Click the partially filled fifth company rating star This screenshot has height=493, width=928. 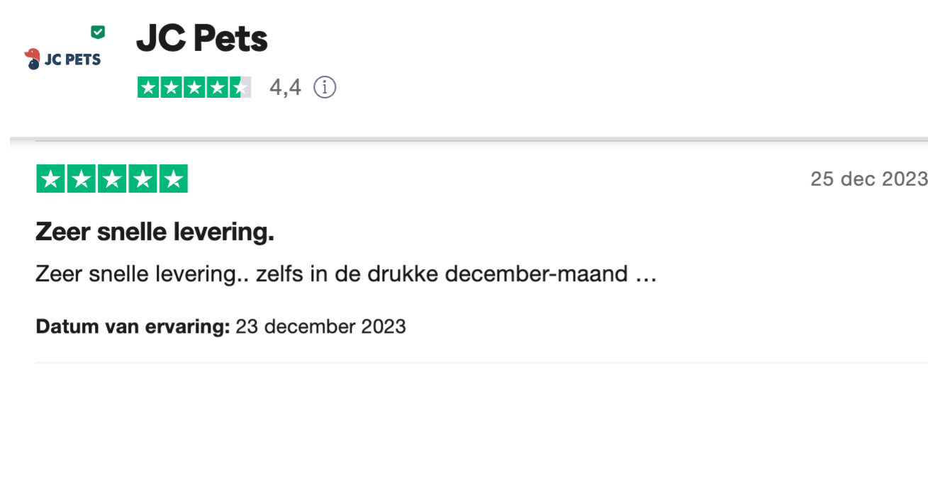click(x=240, y=88)
